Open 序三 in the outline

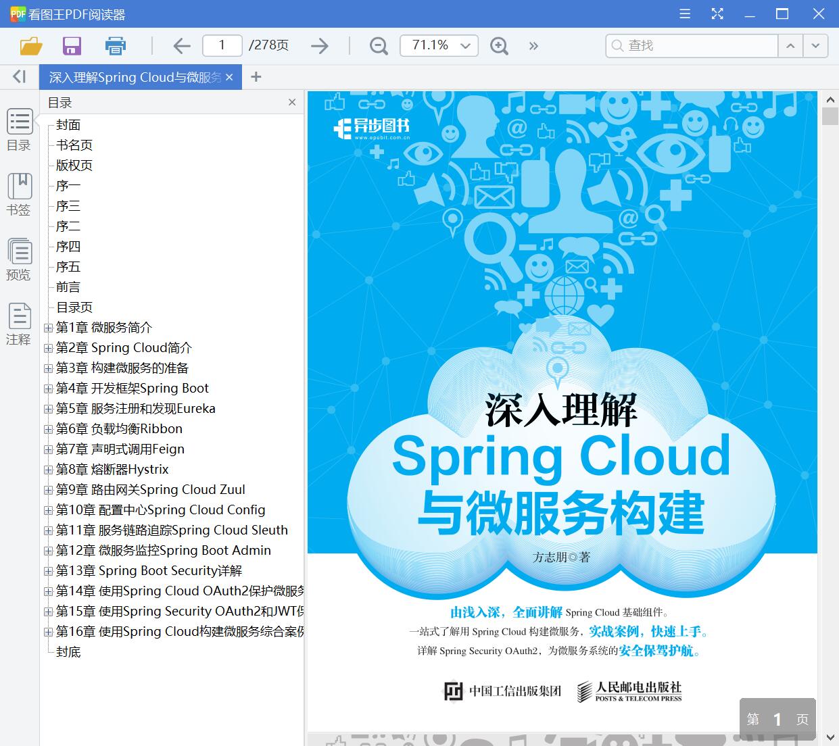68,206
